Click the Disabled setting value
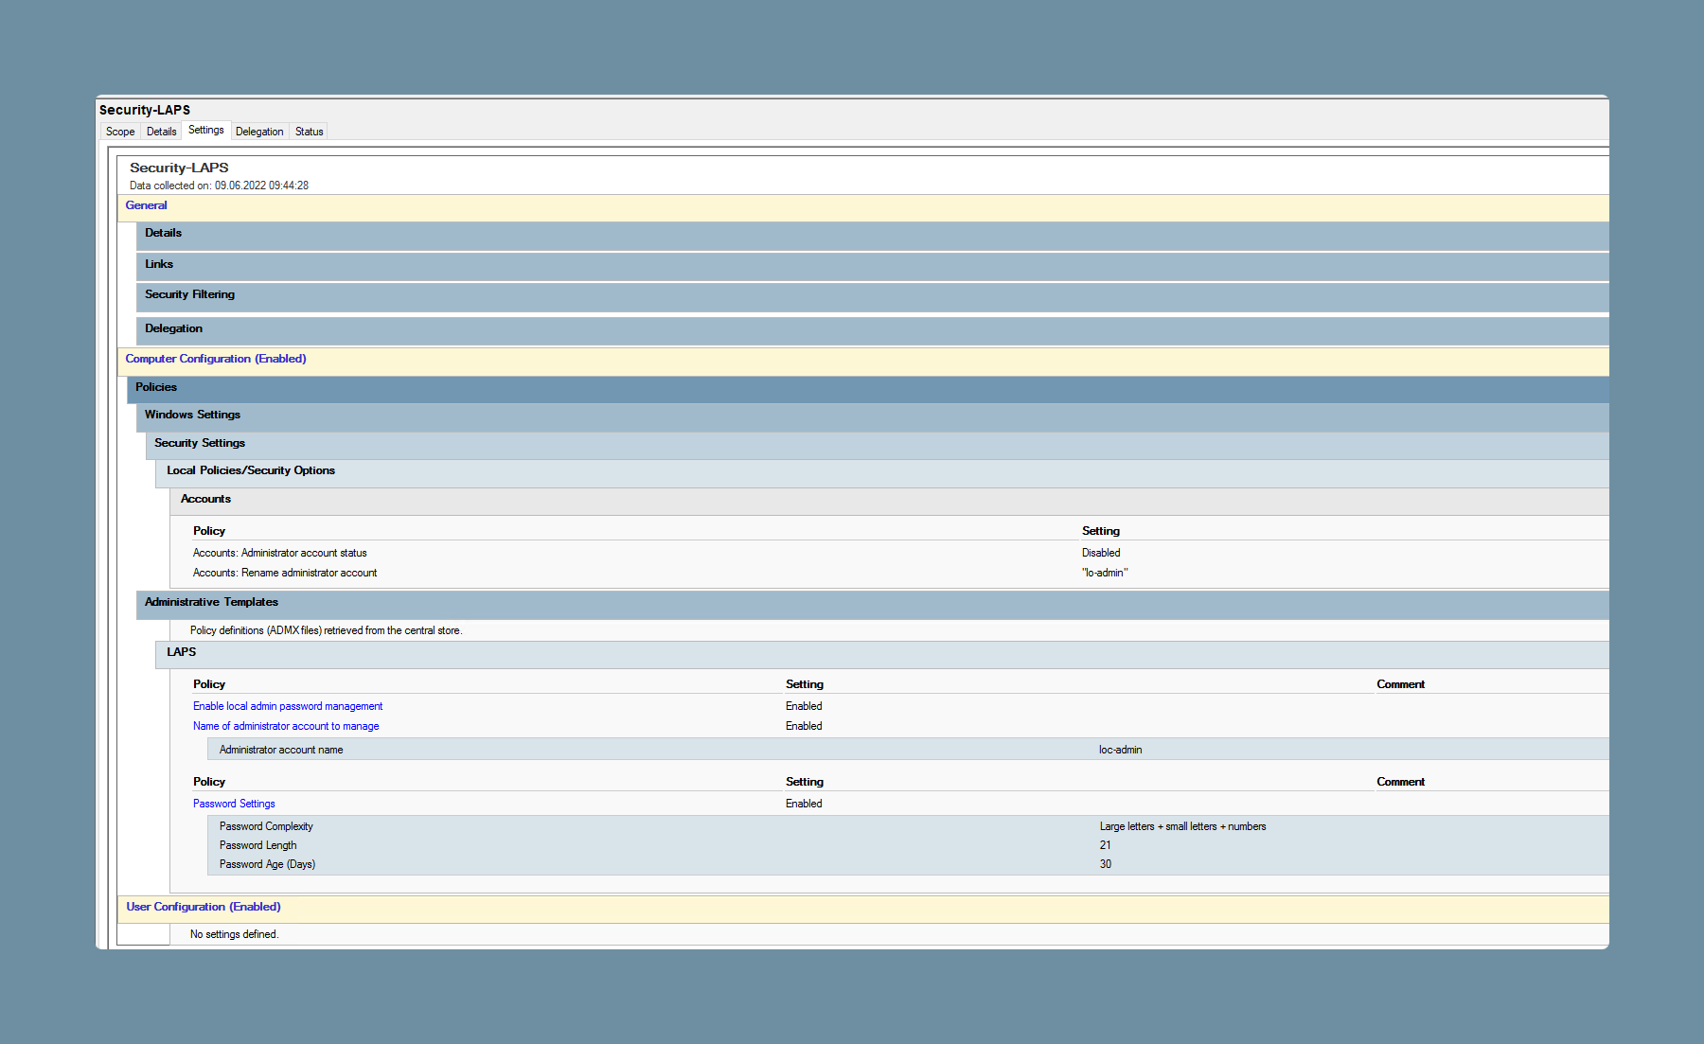The height and width of the screenshot is (1044, 1704). [x=1101, y=553]
